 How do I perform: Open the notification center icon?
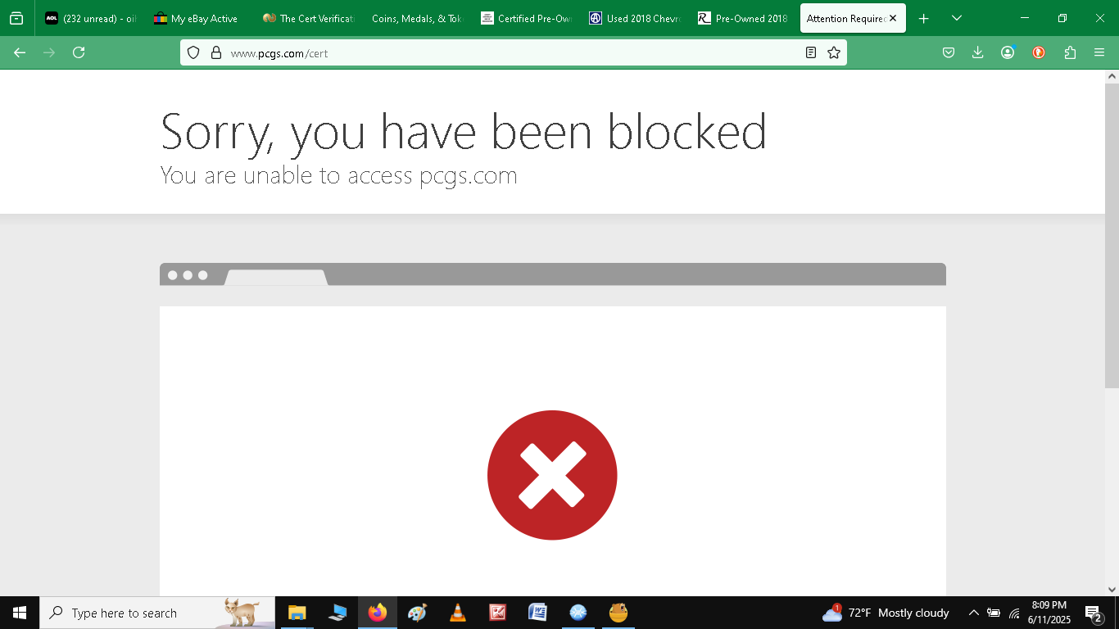tap(1094, 613)
